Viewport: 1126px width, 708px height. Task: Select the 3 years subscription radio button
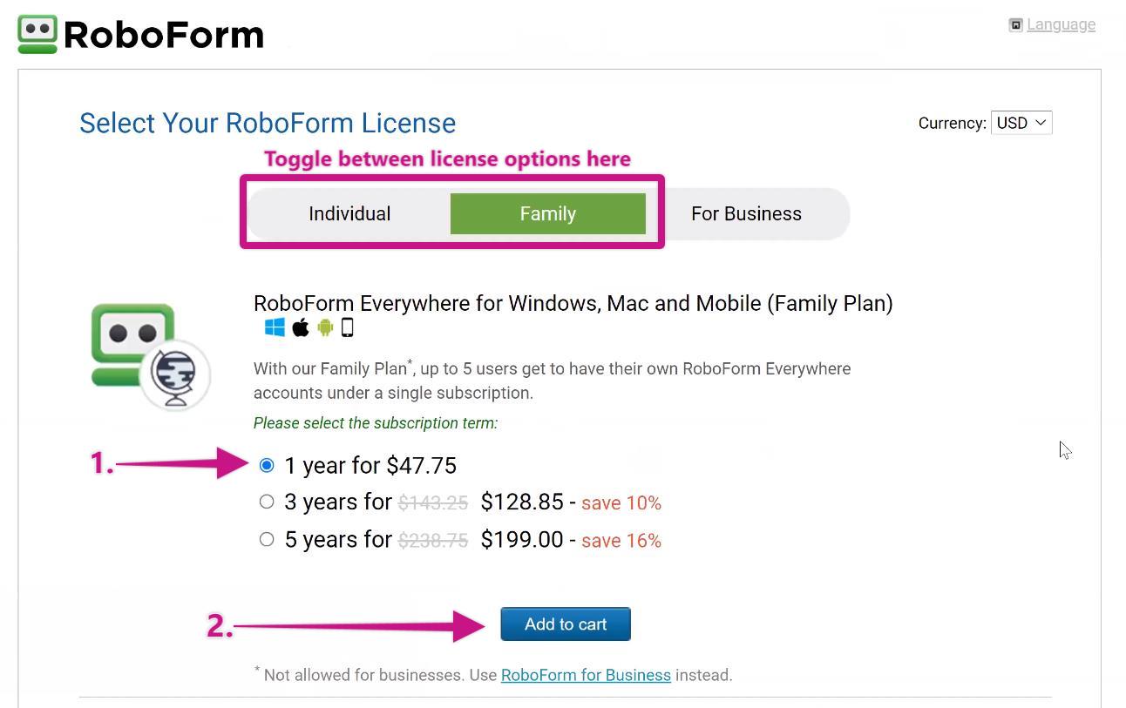[x=267, y=502]
